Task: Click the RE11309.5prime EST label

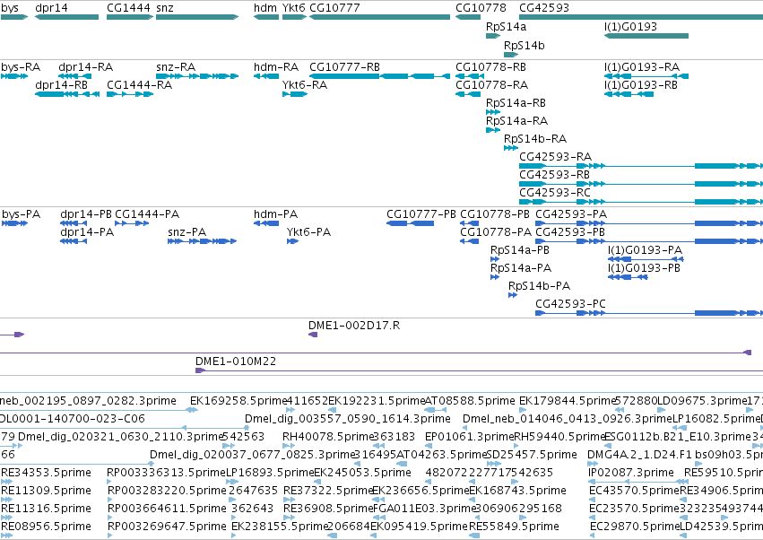Action: pyautogui.click(x=46, y=491)
